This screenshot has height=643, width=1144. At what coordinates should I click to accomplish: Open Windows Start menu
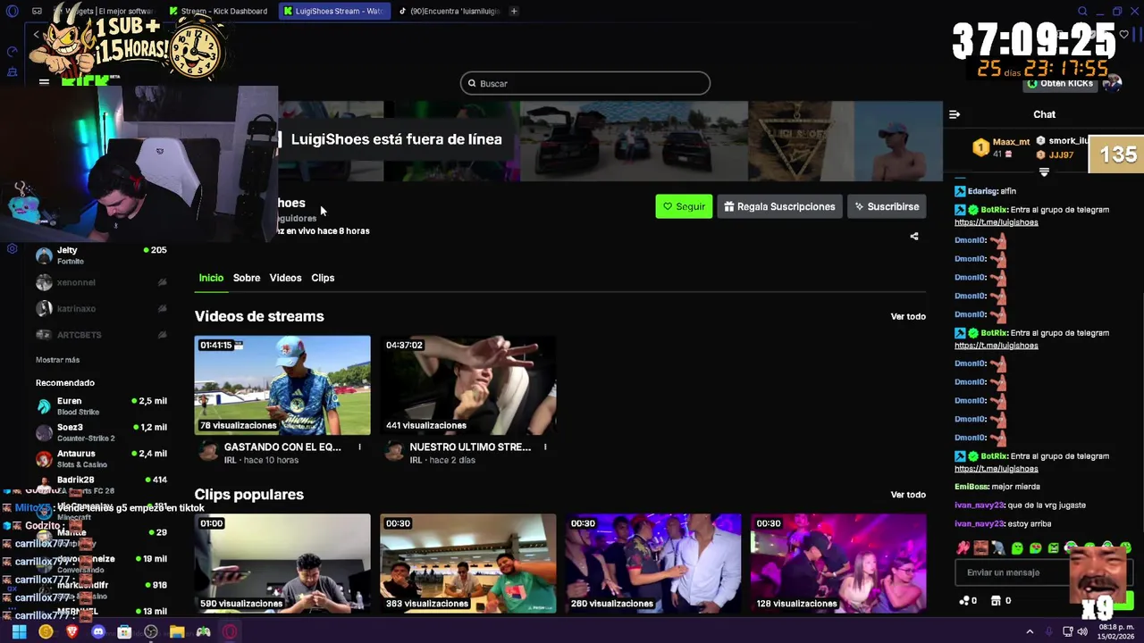19,631
